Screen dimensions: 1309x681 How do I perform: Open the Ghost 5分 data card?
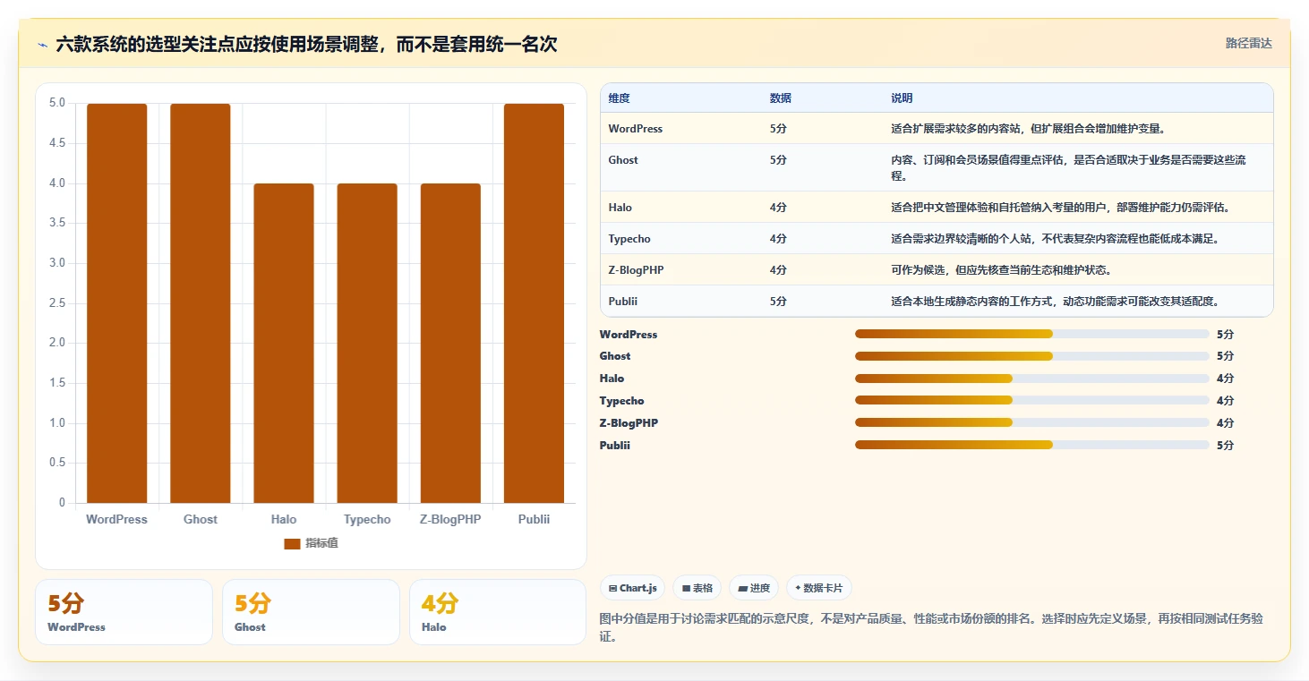click(x=311, y=612)
